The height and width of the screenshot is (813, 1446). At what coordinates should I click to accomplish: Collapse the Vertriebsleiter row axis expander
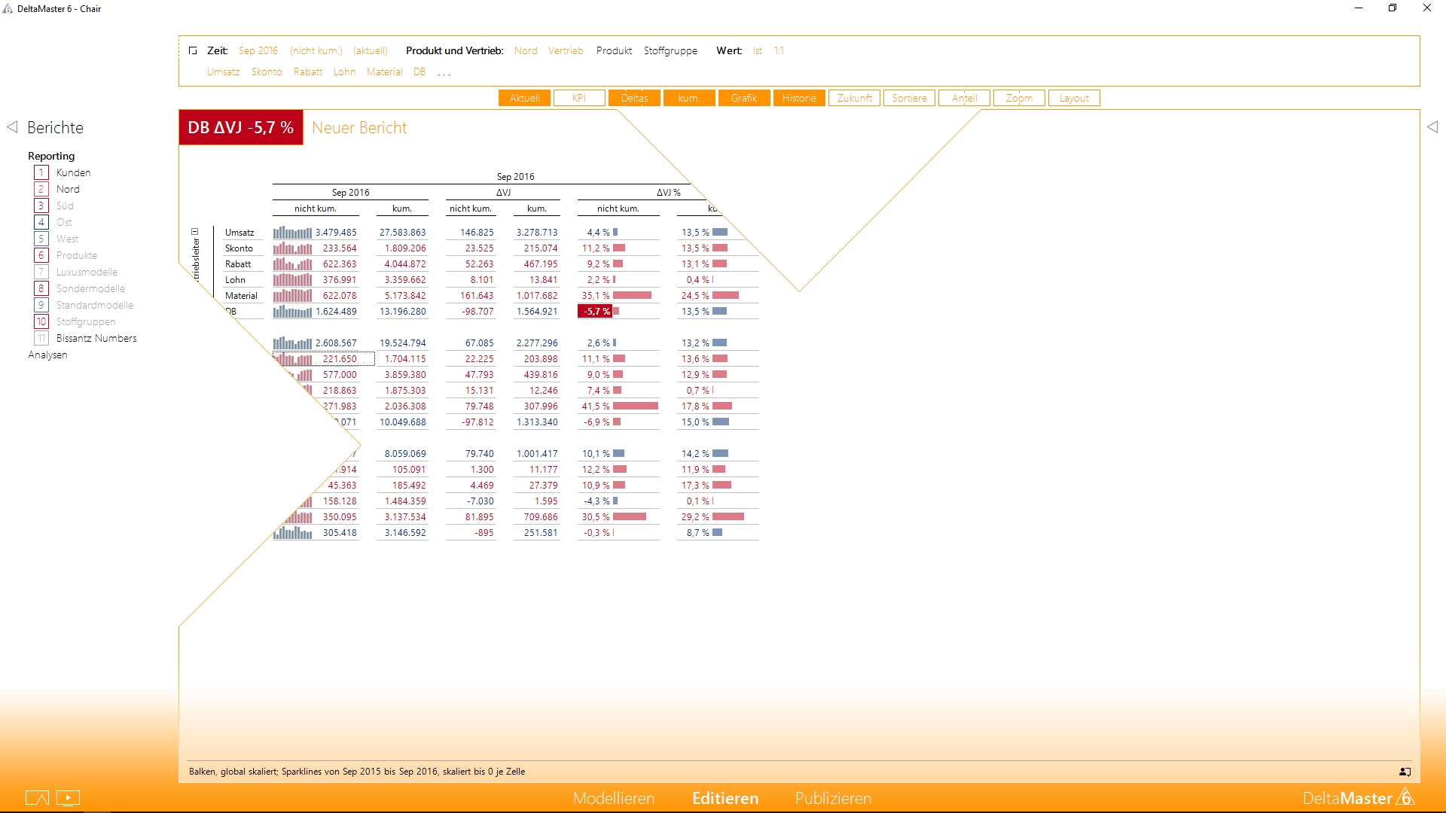194,232
